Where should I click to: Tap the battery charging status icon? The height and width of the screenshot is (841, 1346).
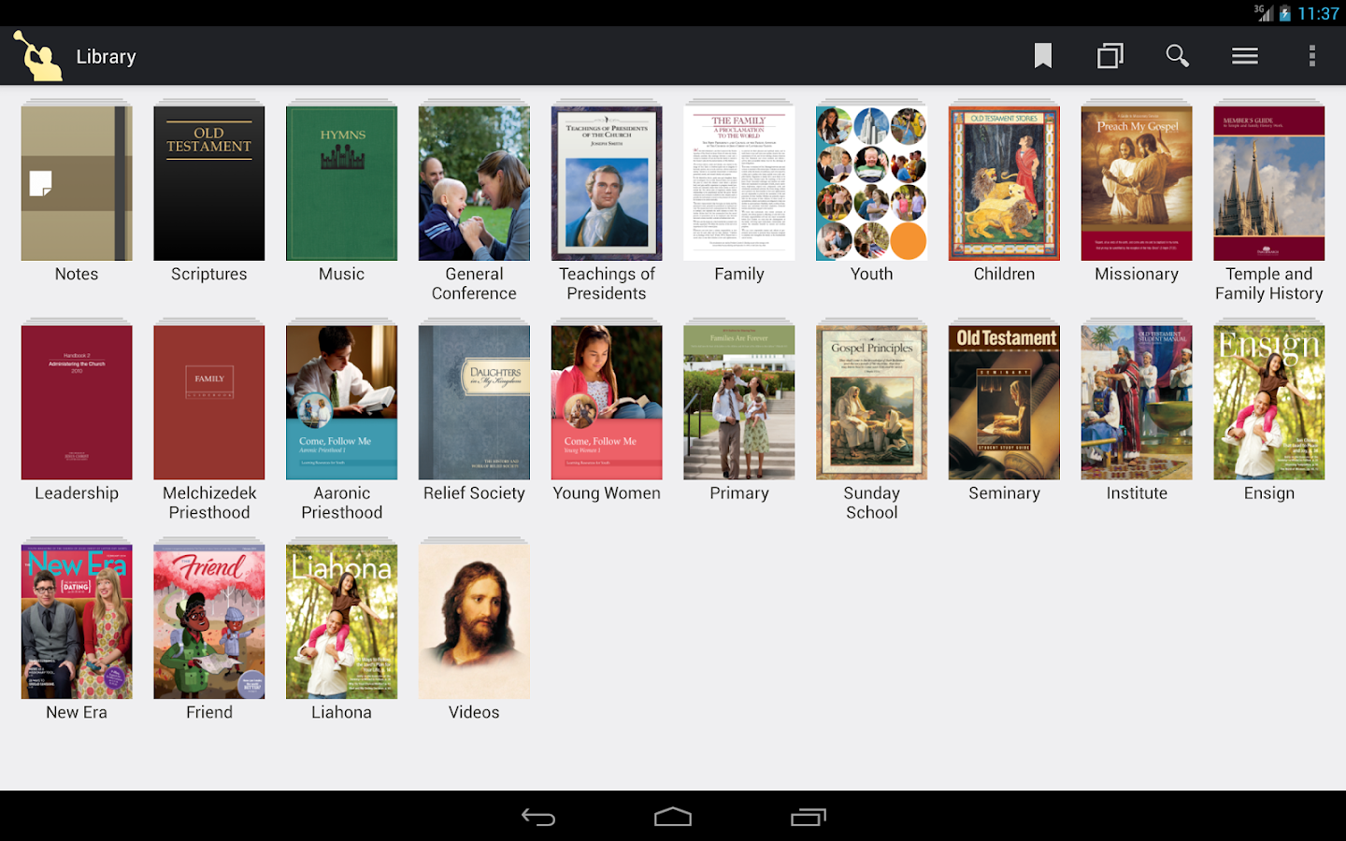tap(1285, 13)
